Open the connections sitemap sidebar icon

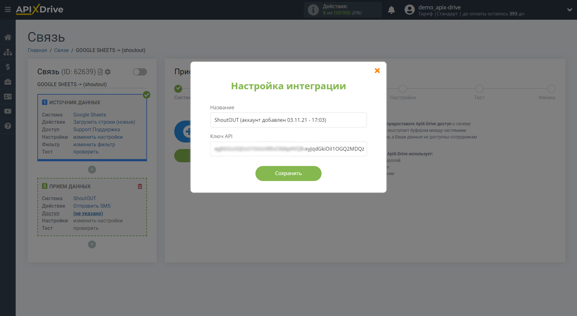point(8,52)
